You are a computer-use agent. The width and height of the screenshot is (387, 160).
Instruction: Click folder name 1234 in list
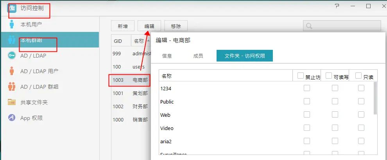click(166, 88)
